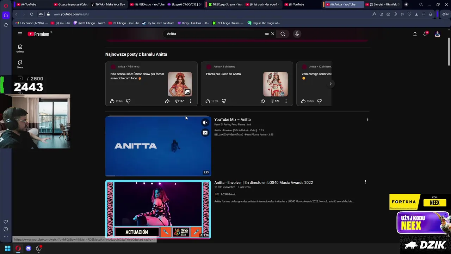
Task: Open comments (123) on the second post
Action: (275, 101)
